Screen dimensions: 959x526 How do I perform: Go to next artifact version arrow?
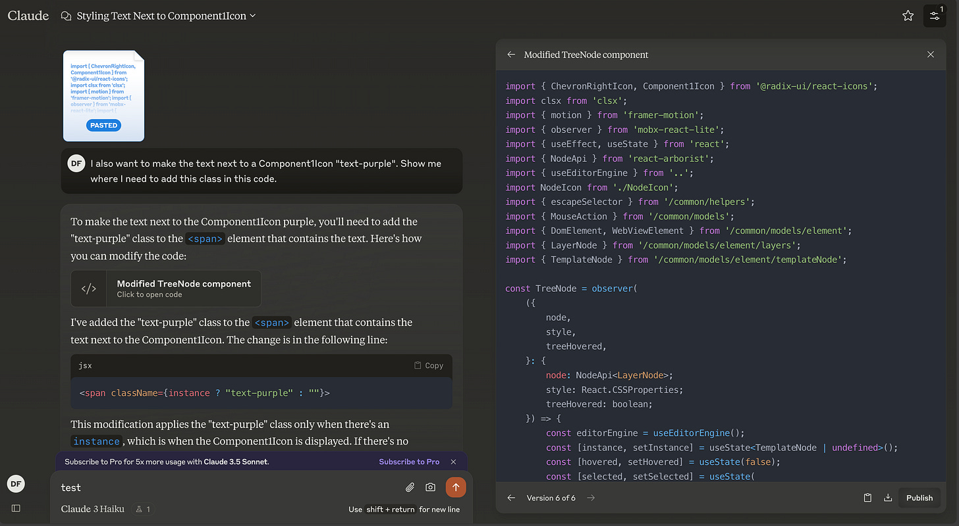point(591,498)
